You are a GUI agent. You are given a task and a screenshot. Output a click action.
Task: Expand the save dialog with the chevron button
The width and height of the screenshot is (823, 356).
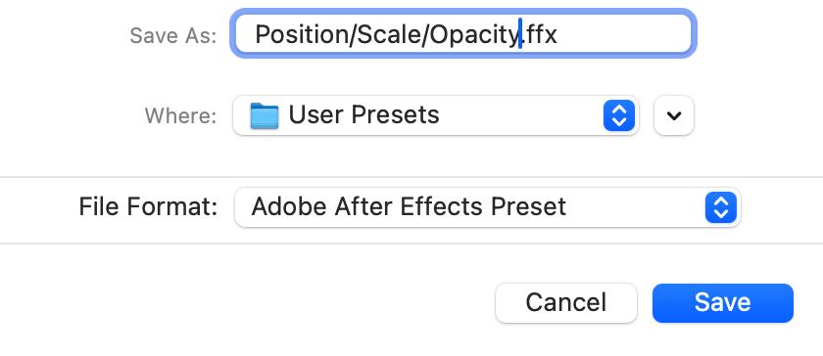(x=674, y=115)
